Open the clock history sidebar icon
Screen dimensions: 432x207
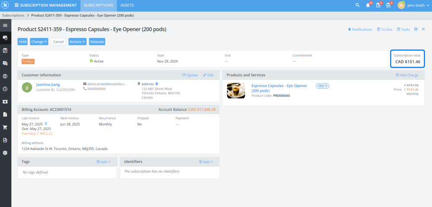pos(5,89)
